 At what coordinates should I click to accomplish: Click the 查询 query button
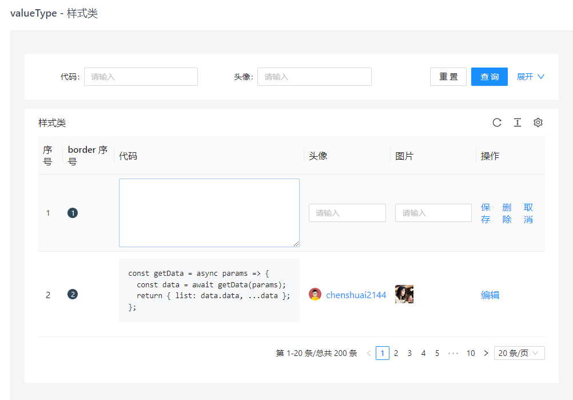(x=490, y=77)
